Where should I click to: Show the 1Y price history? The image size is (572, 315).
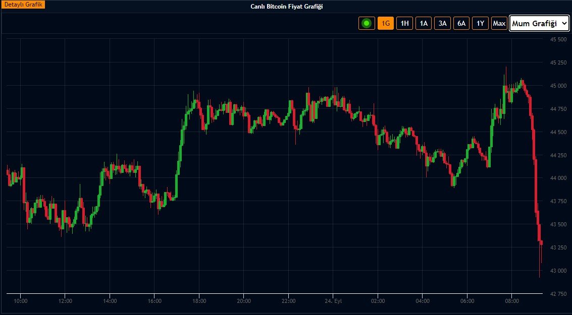480,23
